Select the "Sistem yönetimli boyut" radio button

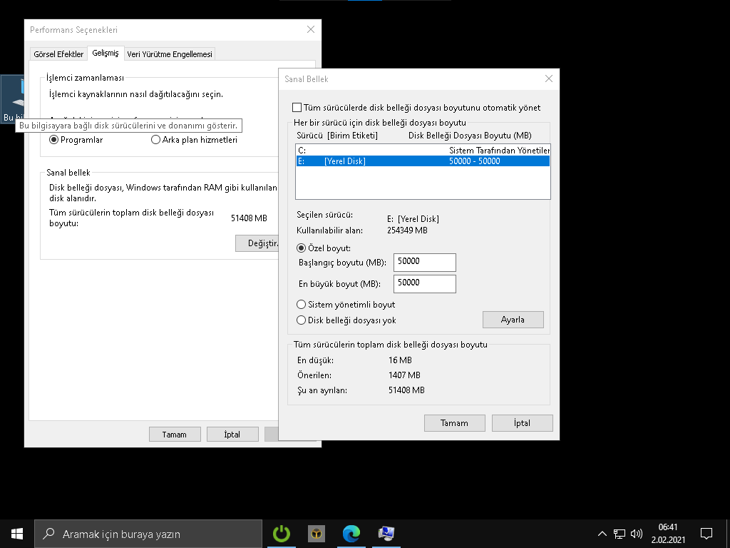(301, 305)
